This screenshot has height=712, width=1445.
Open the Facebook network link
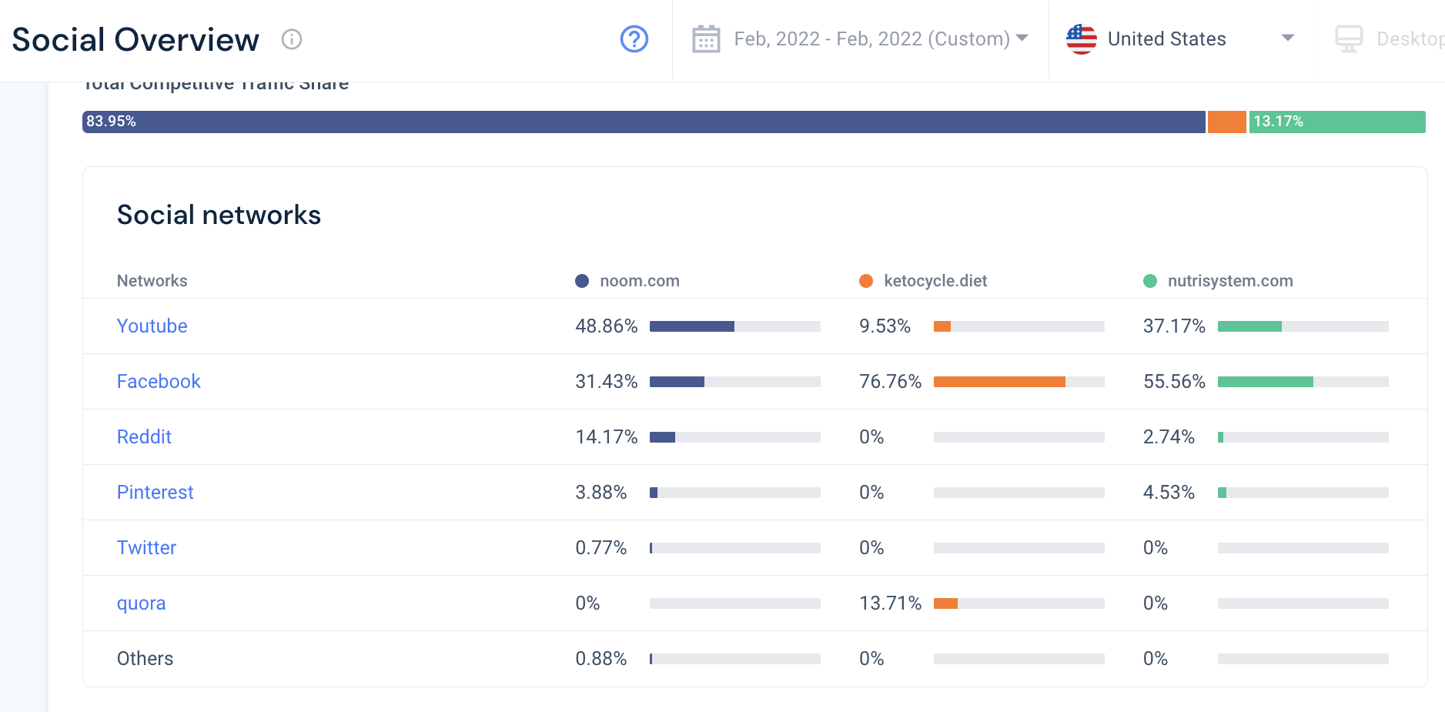(159, 382)
